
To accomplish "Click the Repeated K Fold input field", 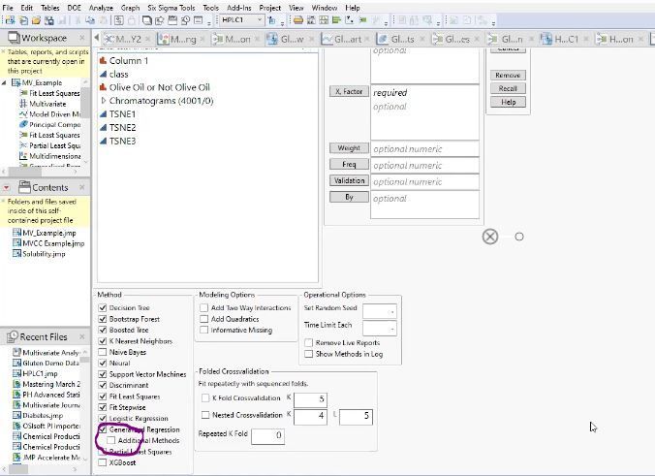I will point(267,435).
